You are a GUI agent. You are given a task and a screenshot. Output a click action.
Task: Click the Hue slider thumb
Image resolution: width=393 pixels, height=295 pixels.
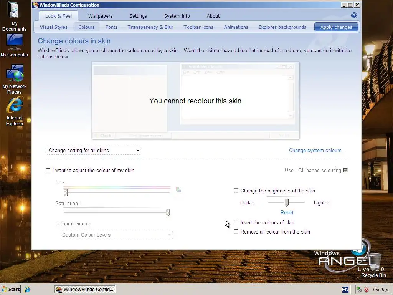pyautogui.click(x=66, y=192)
